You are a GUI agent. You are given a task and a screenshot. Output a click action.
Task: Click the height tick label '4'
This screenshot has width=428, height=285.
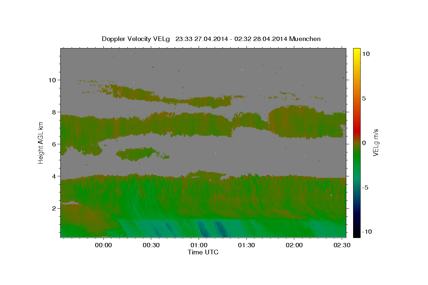point(53,176)
